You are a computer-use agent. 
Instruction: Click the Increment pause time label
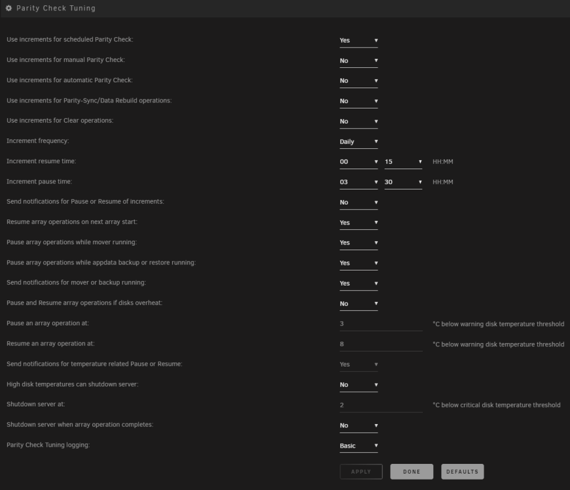pyautogui.click(x=39, y=182)
